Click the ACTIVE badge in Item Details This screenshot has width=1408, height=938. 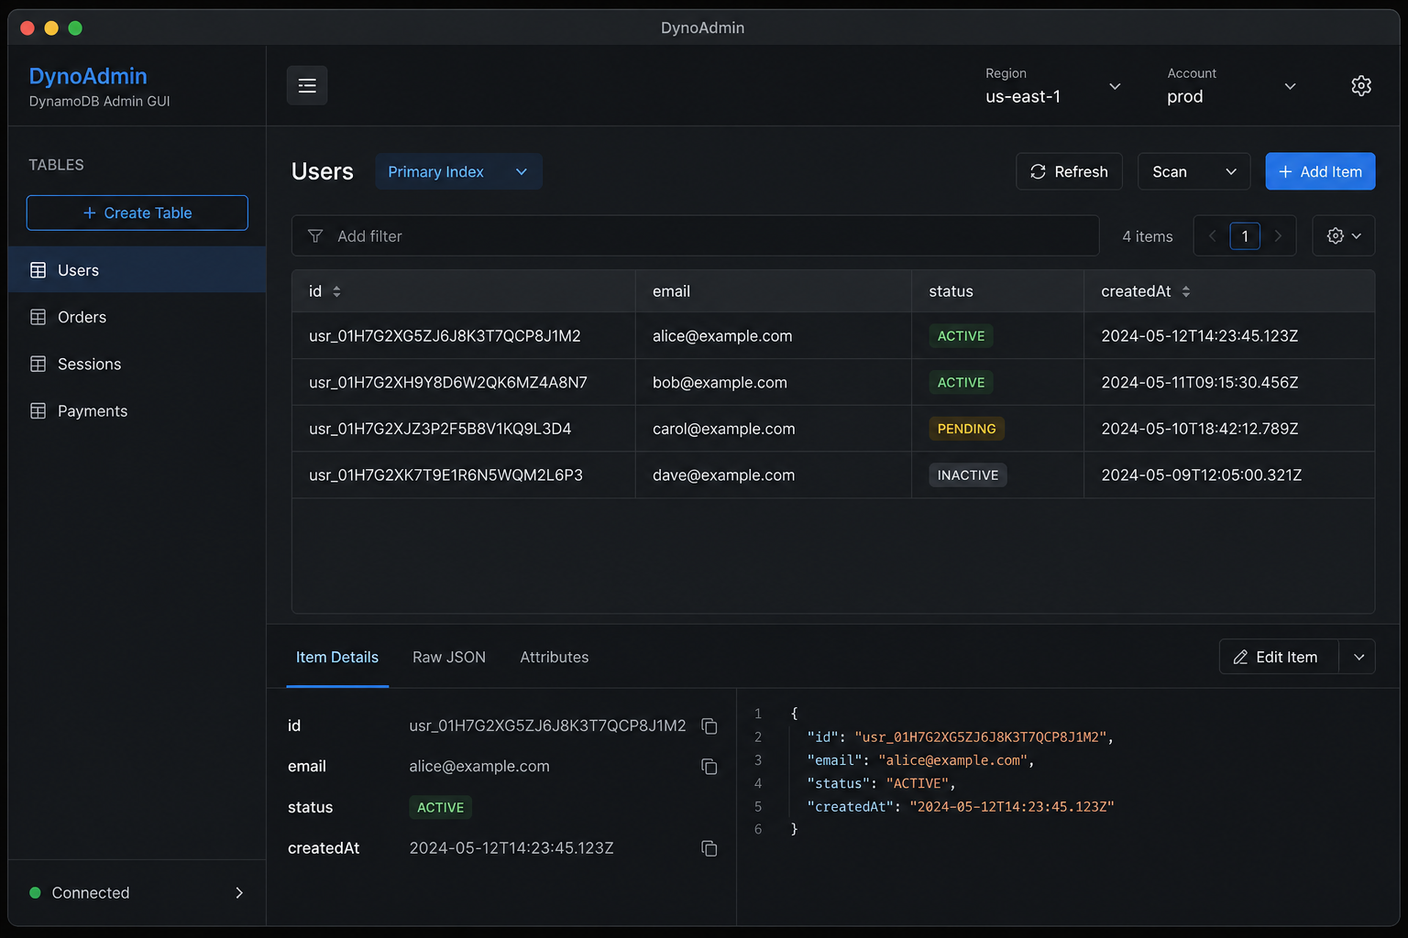pyautogui.click(x=441, y=808)
